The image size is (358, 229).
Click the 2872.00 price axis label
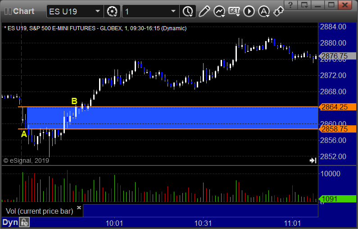point(333,75)
